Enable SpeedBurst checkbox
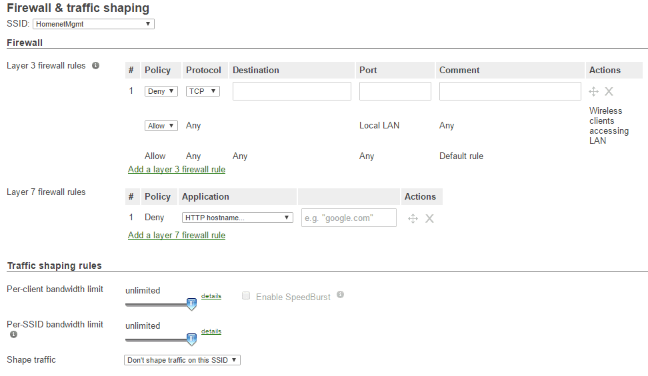Image resolution: width=648 pixels, height=376 pixels. [x=246, y=296]
